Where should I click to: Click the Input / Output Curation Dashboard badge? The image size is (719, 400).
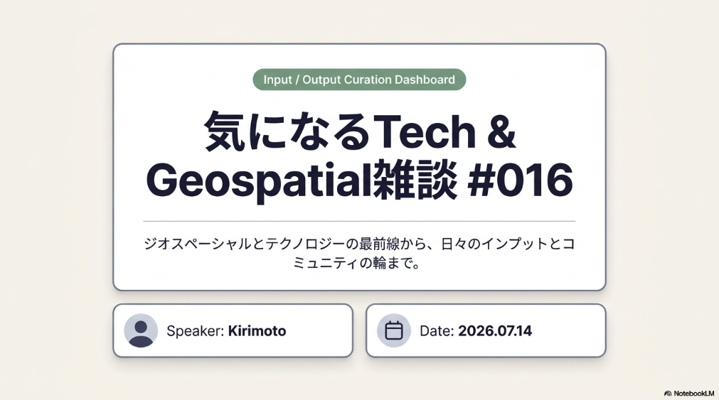tap(360, 80)
